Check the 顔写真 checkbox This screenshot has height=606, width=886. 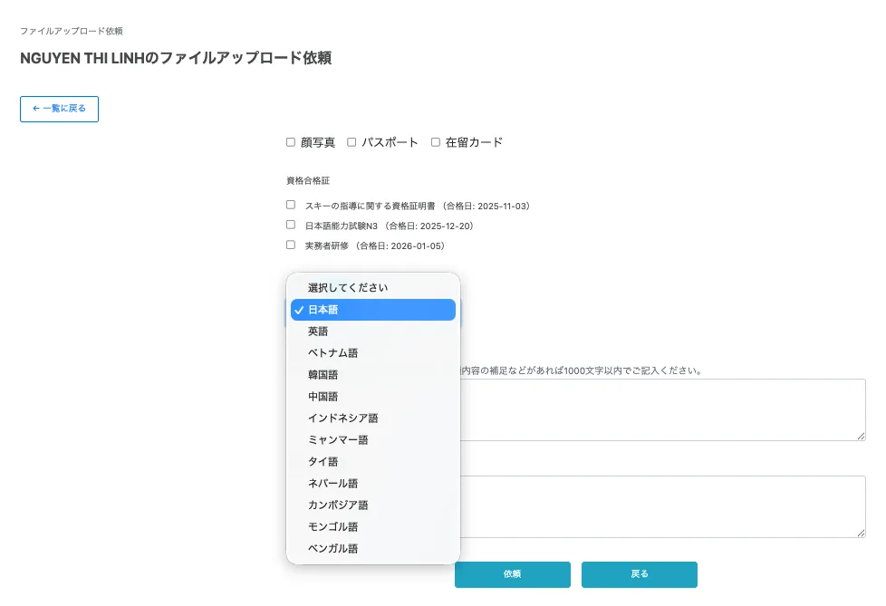(x=291, y=142)
